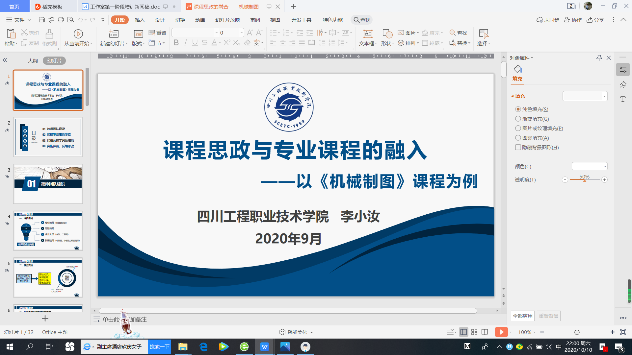Click the Save icon in quick access toolbar
632x355 pixels.
(x=41, y=20)
